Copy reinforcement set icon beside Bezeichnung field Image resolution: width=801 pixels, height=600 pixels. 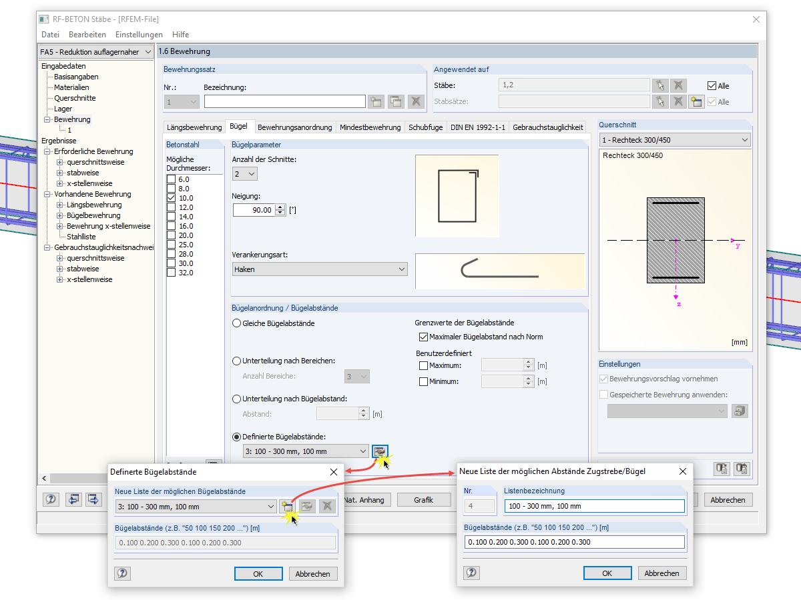tap(396, 101)
